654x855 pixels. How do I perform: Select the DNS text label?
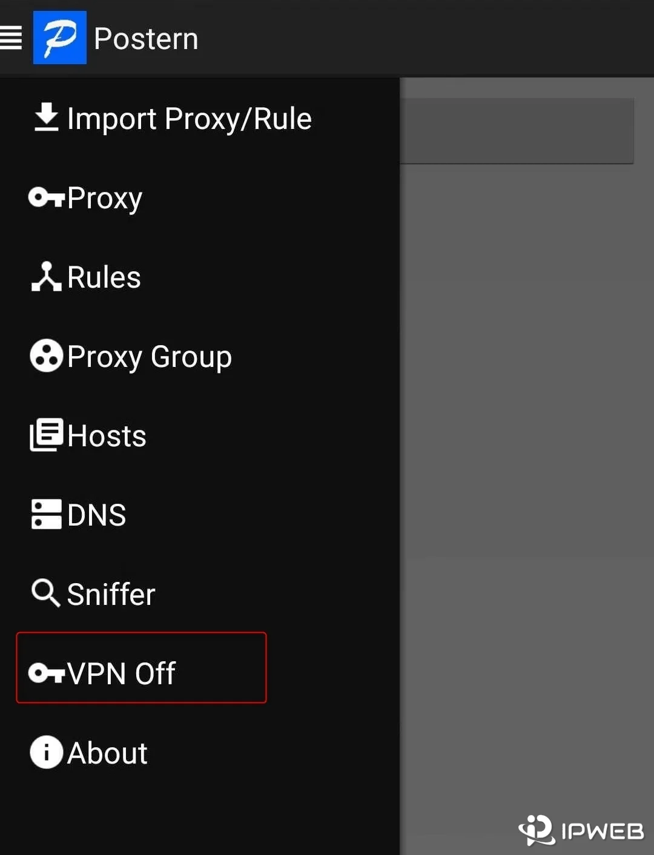pyautogui.click(x=96, y=515)
